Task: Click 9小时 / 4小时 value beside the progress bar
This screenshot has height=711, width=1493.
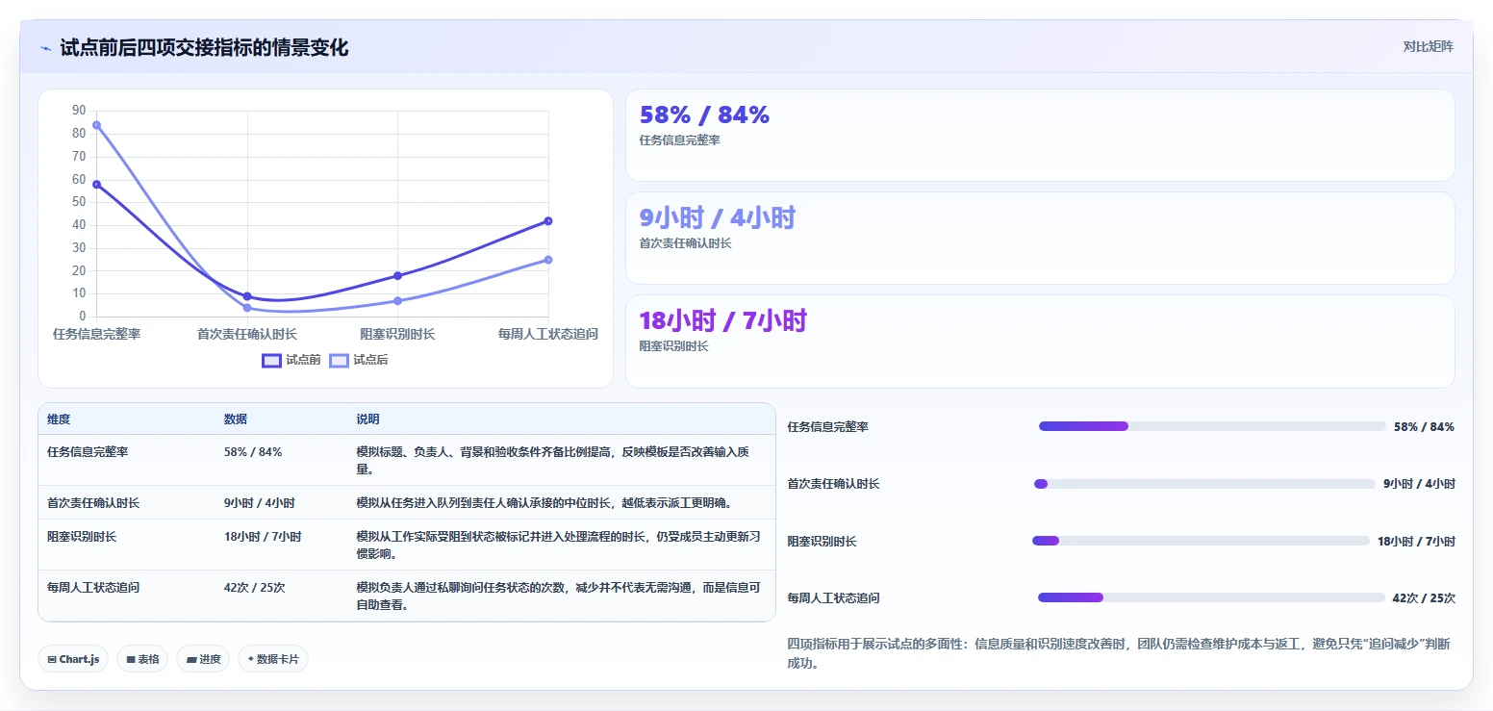Action: coord(1419,484)
